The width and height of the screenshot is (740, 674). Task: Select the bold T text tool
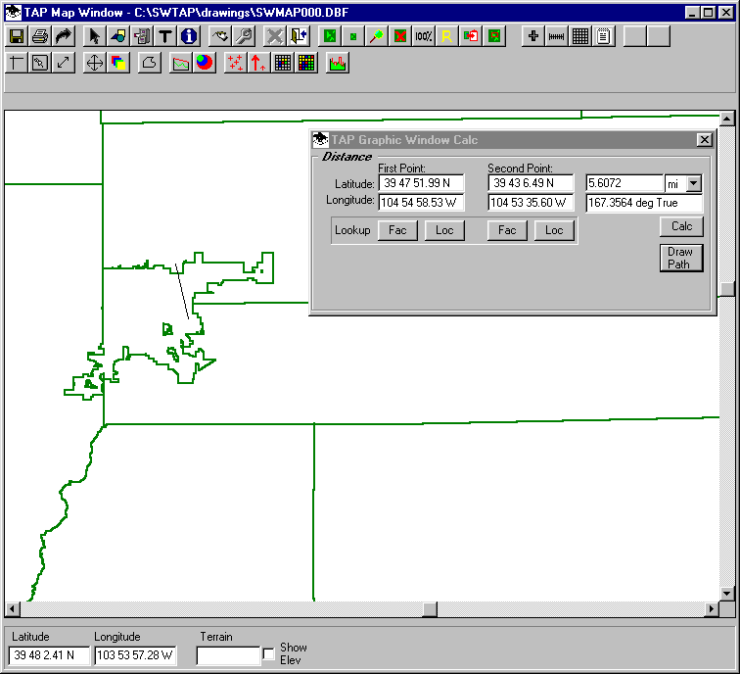[x=165, y=36]
